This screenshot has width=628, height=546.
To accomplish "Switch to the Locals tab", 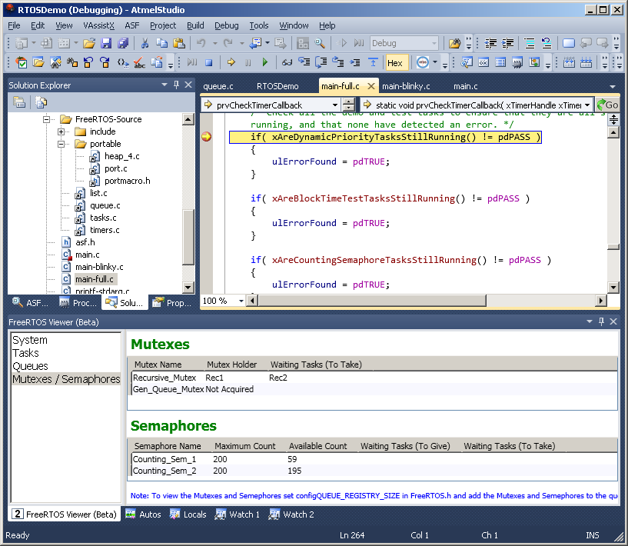I will pos(188,514).
